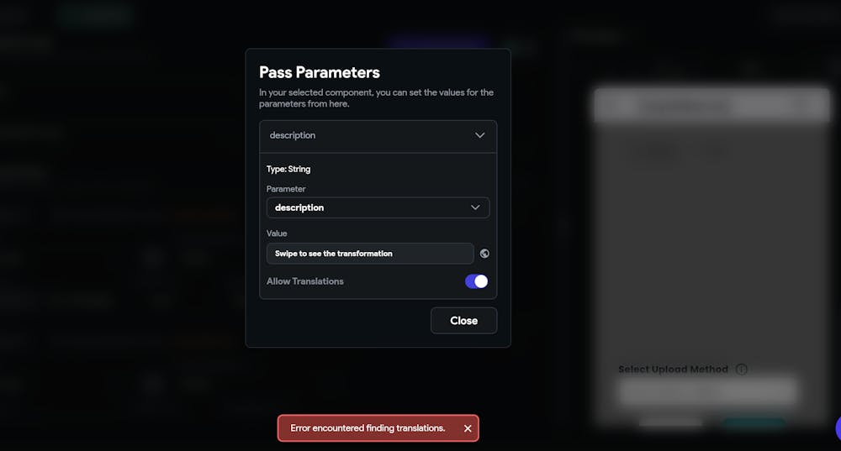The height and width of the screenshot is (451, 841).
Task: Open the purple floating widget bubble
Action: click(838, 428)
